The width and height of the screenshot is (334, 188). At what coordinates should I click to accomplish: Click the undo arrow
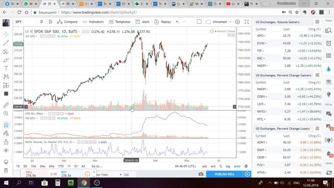177,22
